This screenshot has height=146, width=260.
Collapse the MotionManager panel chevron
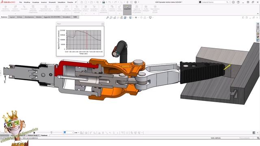point(258,133)
